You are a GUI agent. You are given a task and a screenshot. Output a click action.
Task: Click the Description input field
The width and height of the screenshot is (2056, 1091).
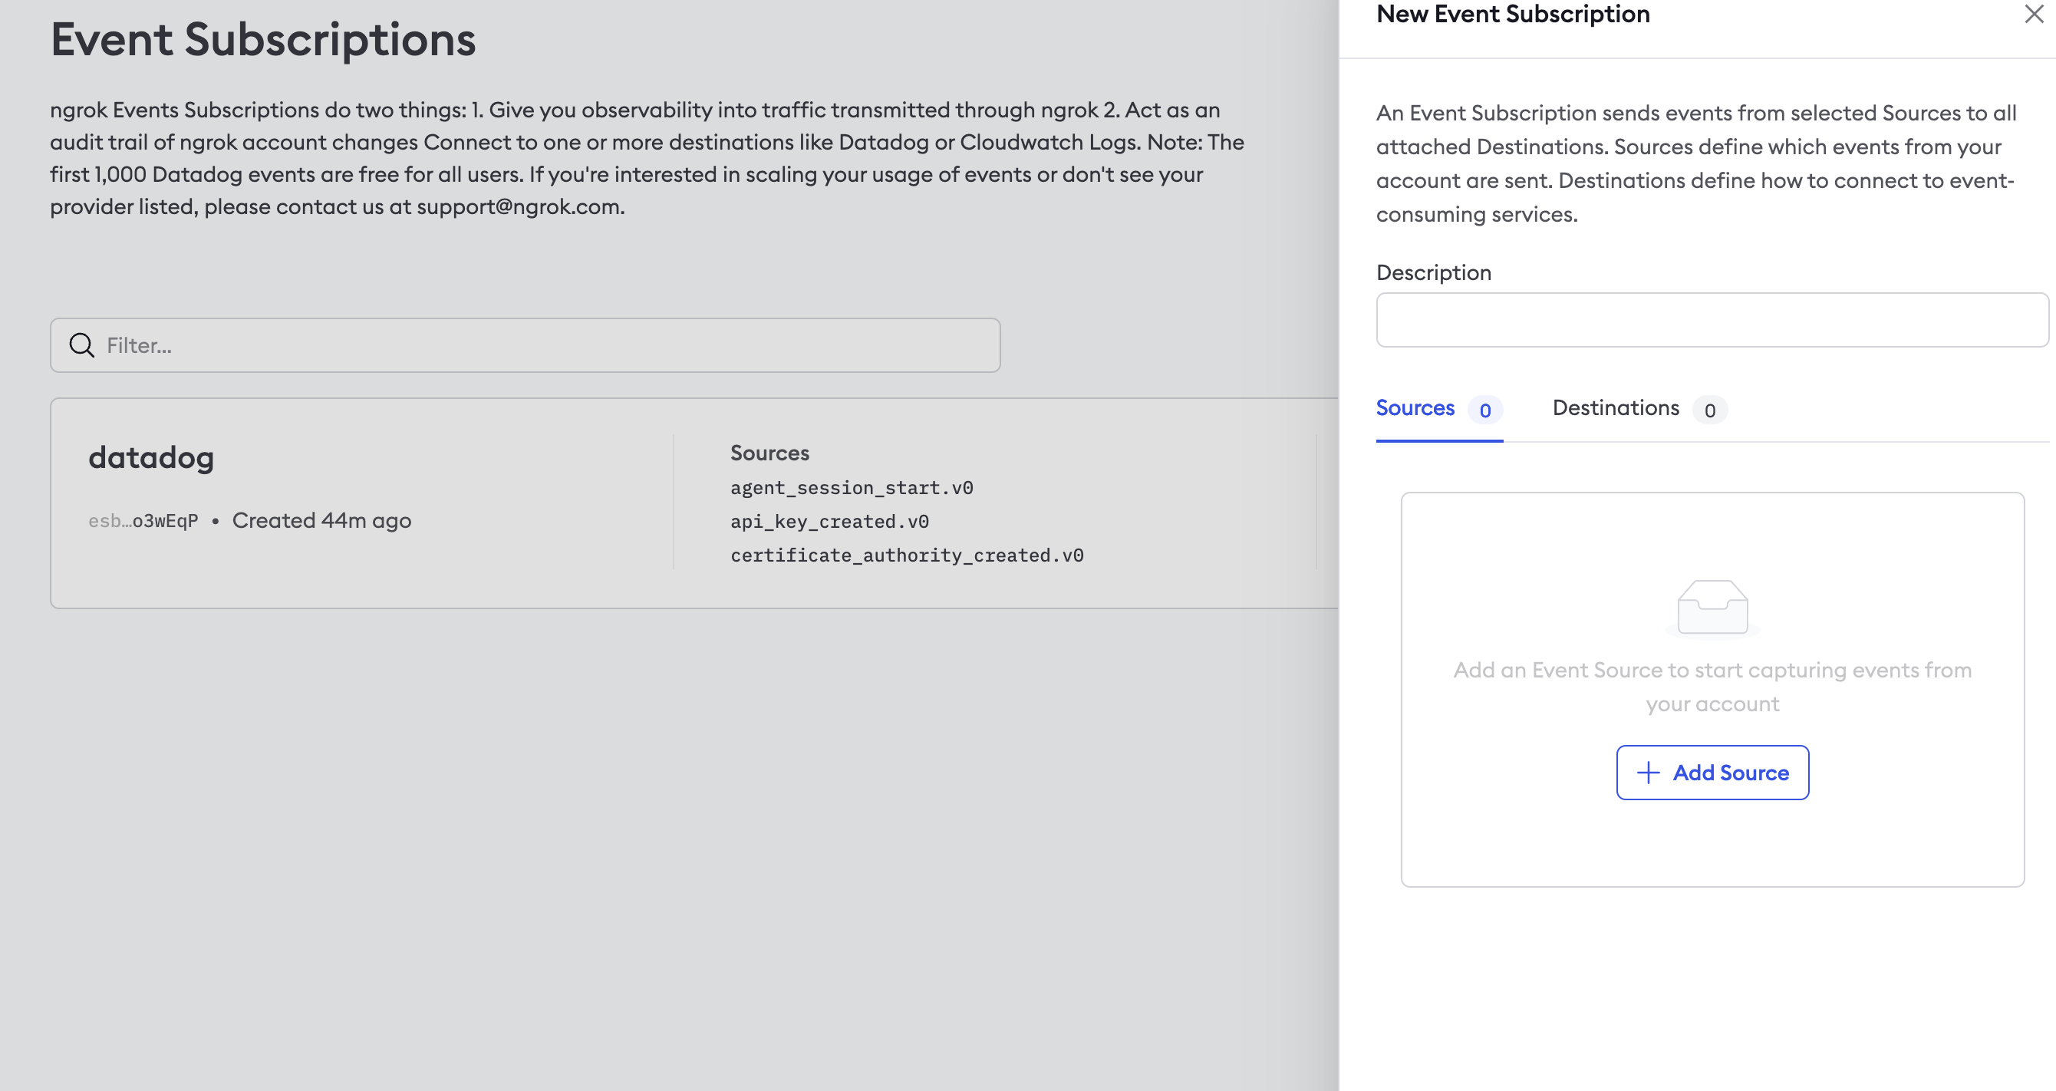click(1712, 320)
